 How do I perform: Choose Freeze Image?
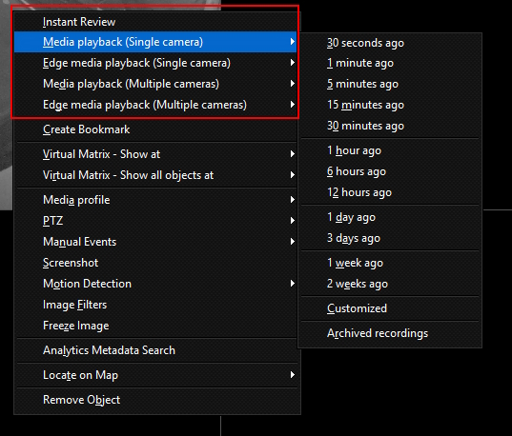pos(156,326)
